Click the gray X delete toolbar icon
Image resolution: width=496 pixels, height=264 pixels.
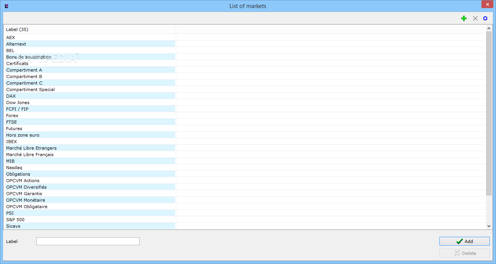point(475,18)
